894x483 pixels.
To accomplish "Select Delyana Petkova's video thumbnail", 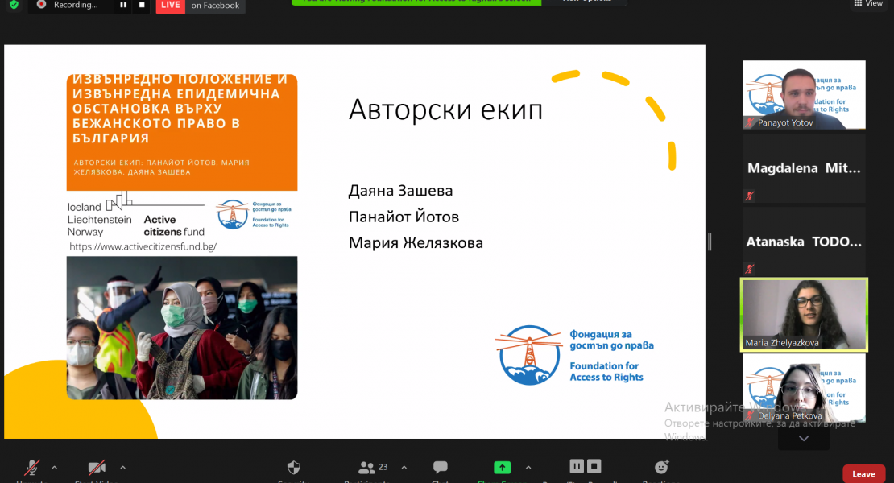I will tap(804, 388).
